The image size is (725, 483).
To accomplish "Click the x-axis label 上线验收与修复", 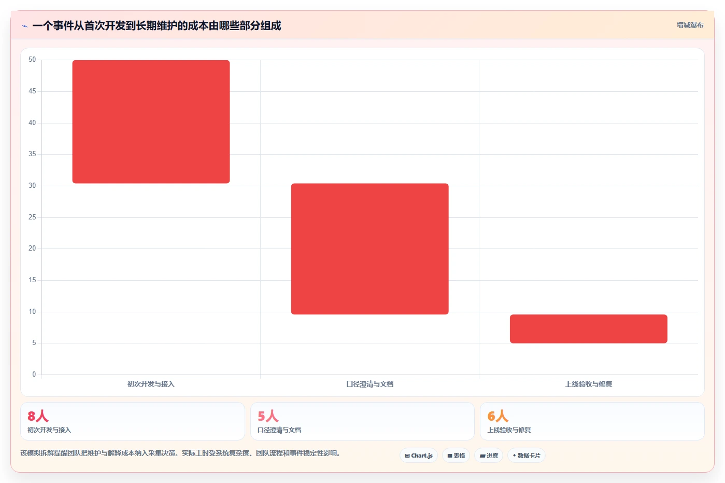I will pos(588,384).
